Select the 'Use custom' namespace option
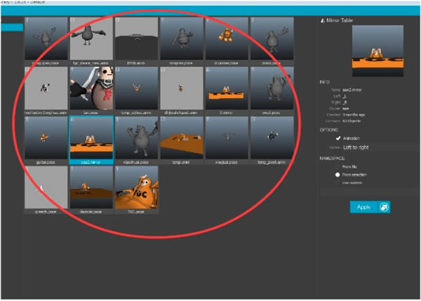The height and width of the screenshot is (301, 421). click(x=339, y=182)
